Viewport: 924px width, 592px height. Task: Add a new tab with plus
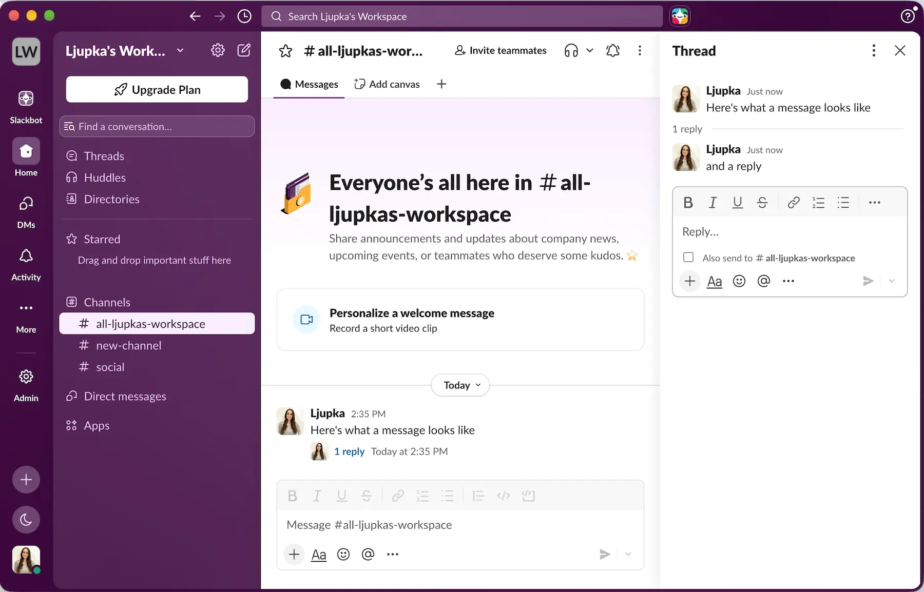tap(441, 84)
